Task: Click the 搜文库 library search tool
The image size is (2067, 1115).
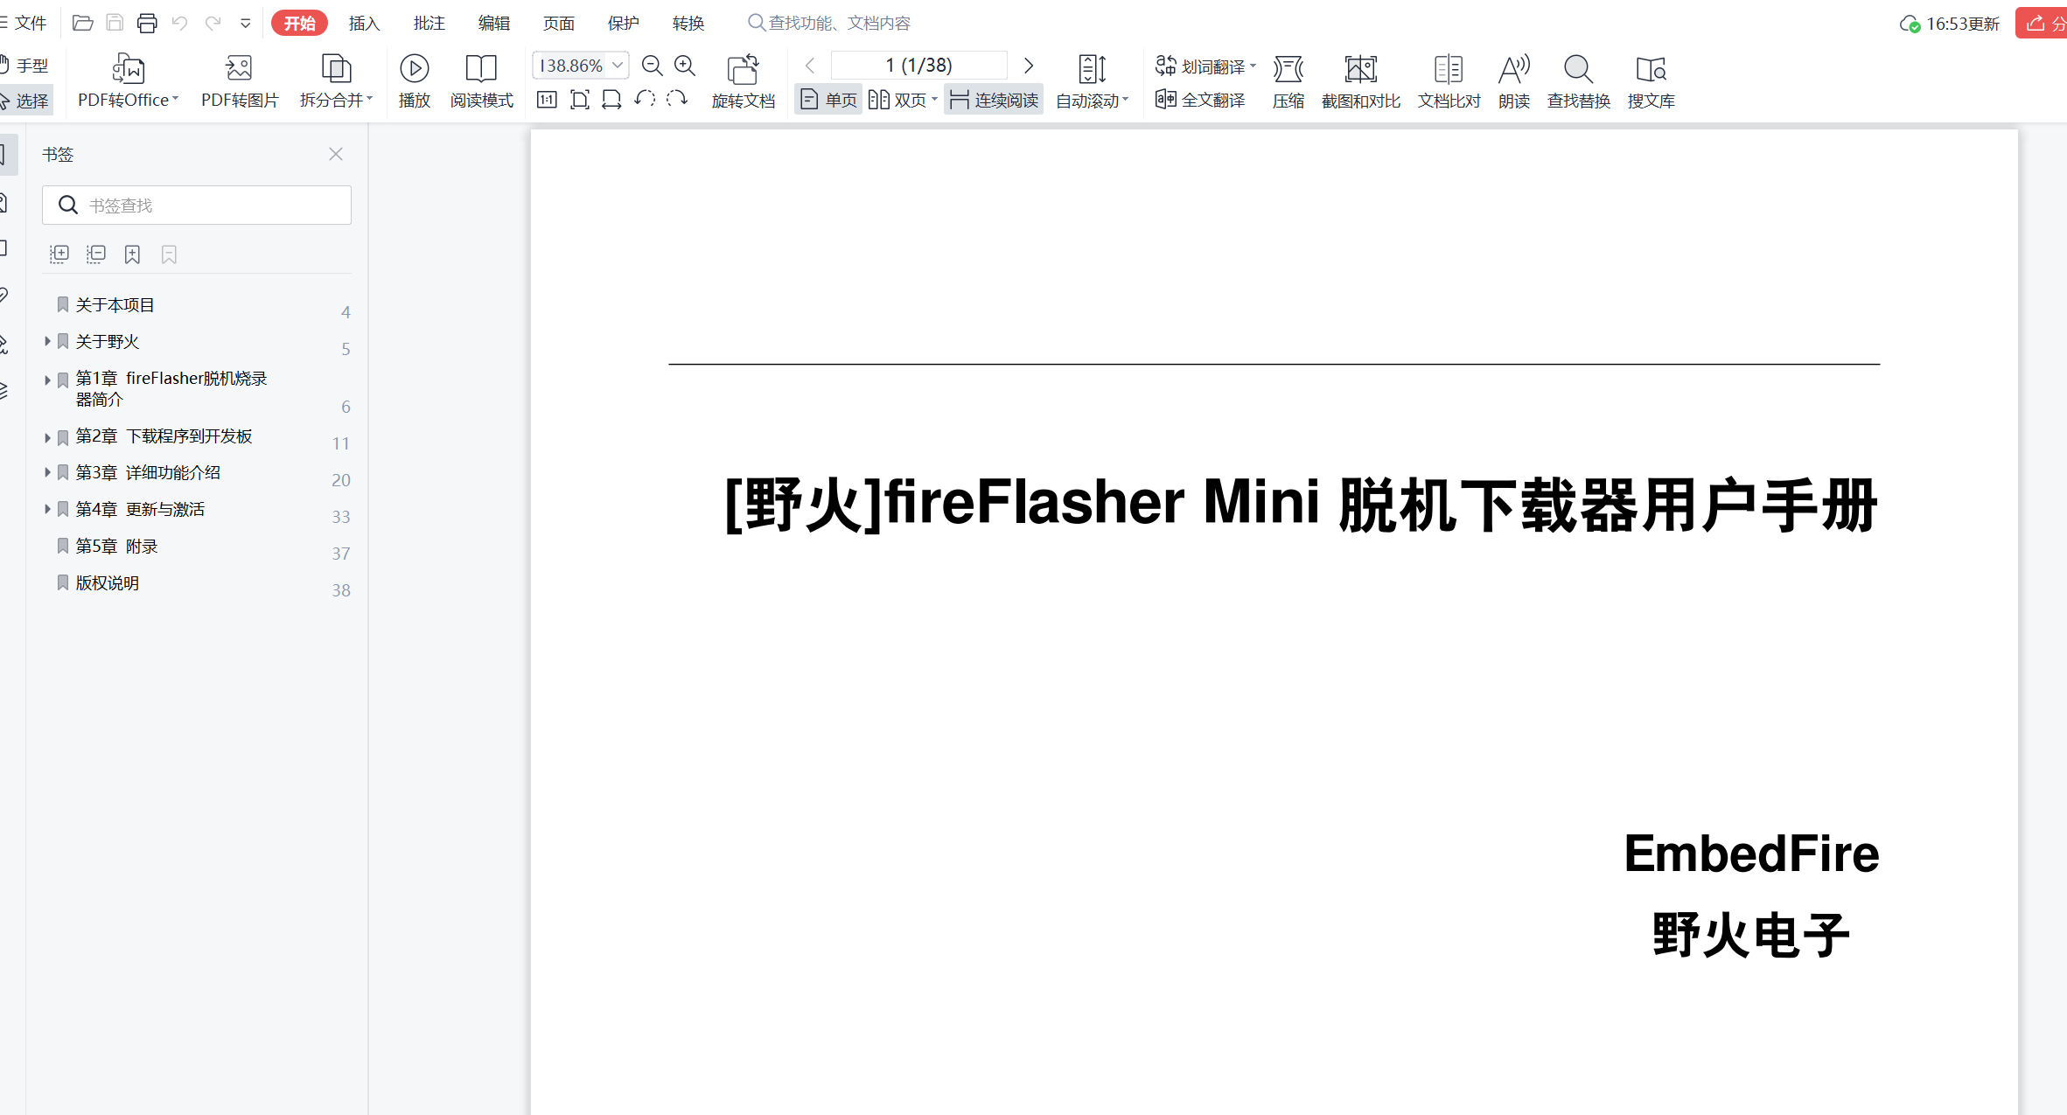Action: pyautogui.click(x=1651, y=80)
